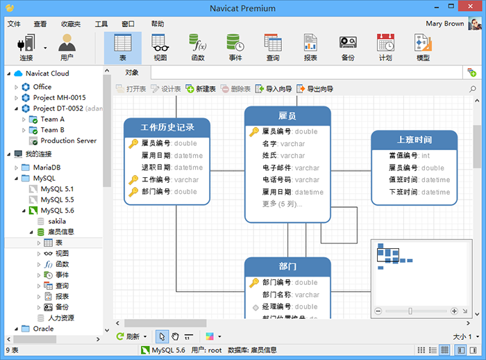The width and height of the screenshot is (486, 360).
Task: Switch to ER diagram view mode
Action: 444,350
